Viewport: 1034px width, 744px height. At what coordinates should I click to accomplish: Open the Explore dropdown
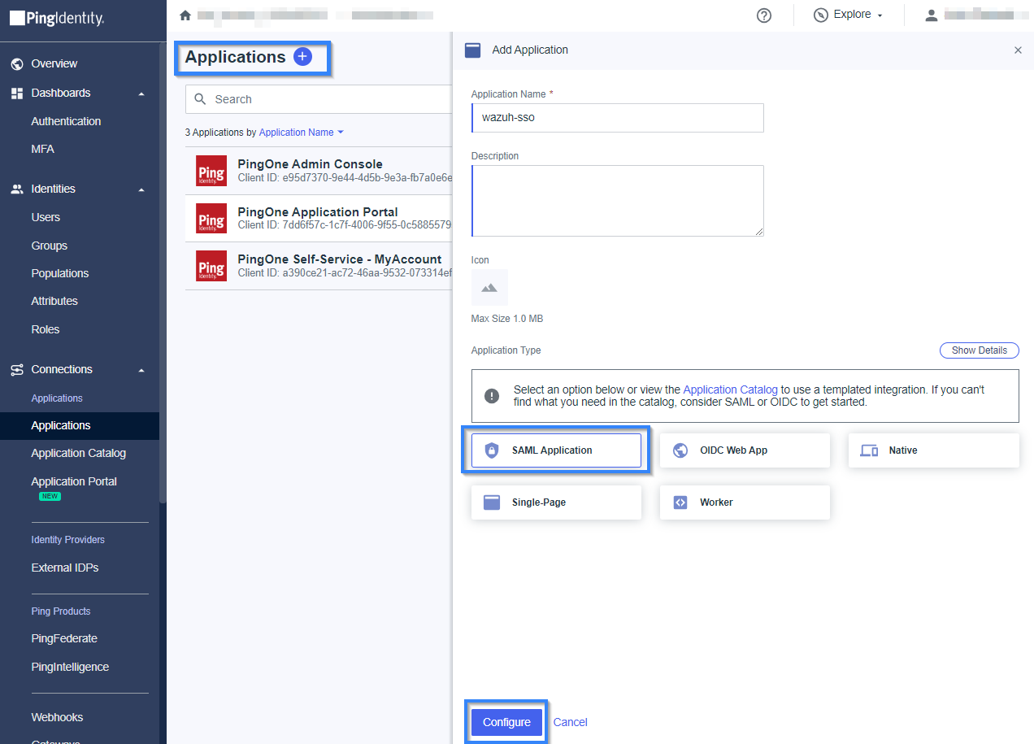[849, 15]
